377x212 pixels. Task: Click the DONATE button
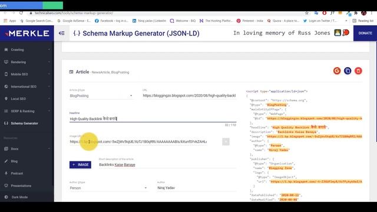tap(365, 33)
